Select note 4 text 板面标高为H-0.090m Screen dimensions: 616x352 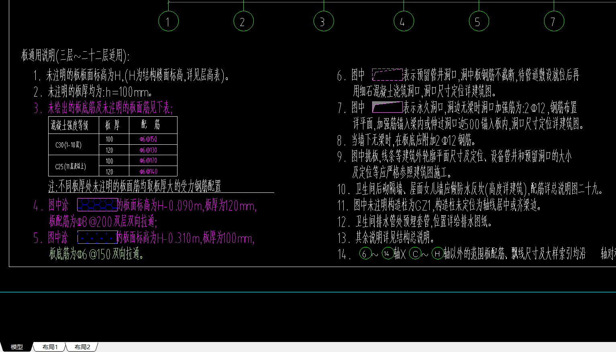[186, 205]
